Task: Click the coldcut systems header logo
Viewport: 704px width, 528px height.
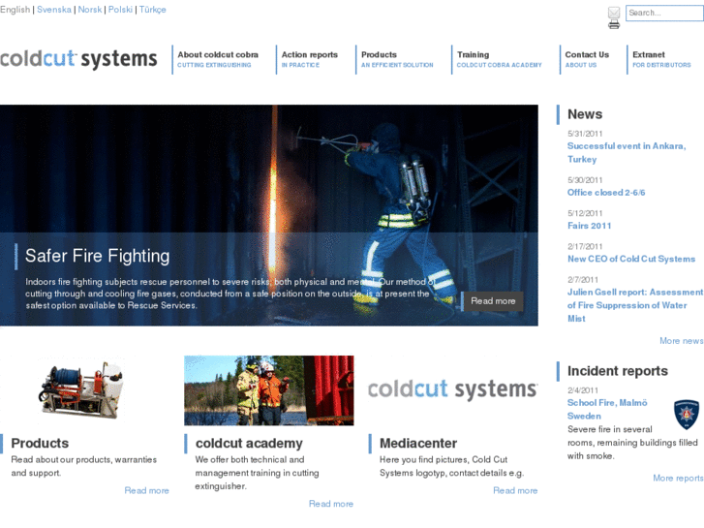Action: [x=78, y=59]
